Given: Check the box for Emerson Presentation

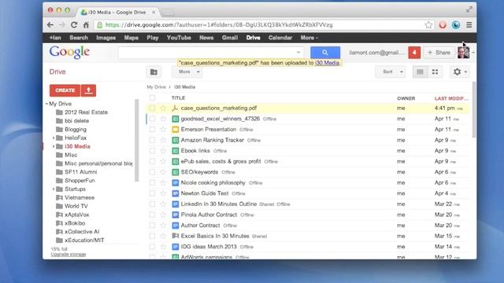Looking at the screenshot, I should coord(152,129).
